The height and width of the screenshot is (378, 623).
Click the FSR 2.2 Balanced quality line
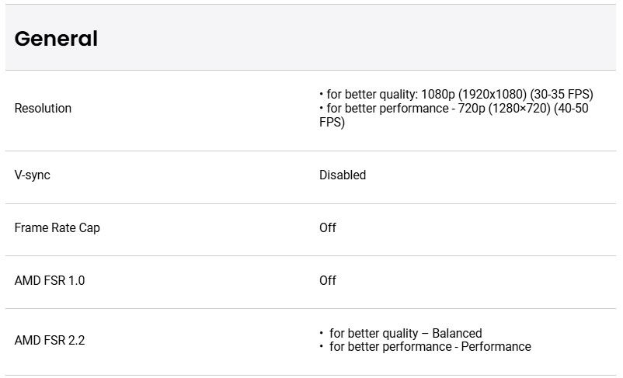coord(401,333)
